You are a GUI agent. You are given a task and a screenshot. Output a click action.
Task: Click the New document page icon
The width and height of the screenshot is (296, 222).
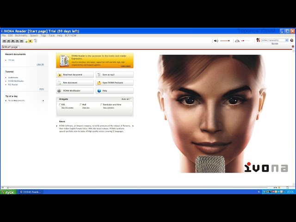click(x=60, y=83)
